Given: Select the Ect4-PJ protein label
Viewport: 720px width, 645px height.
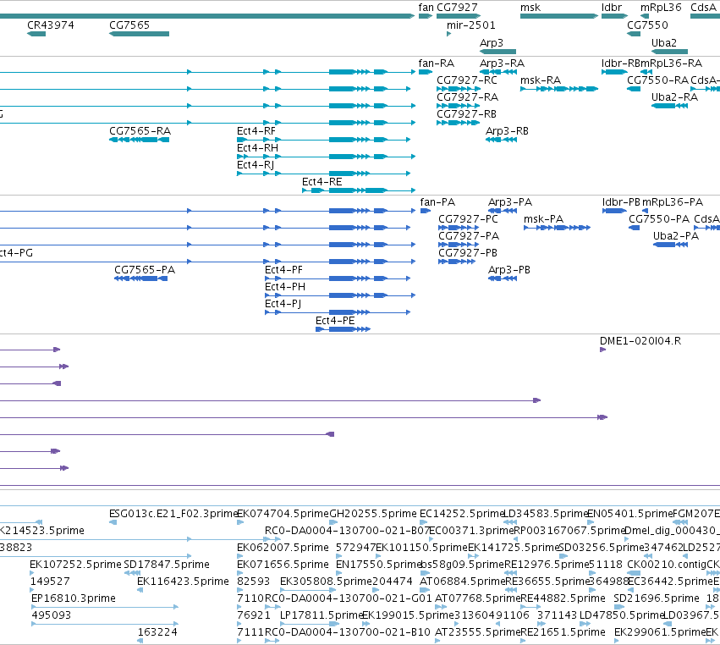Looking at the screenshot, I should [283, 304].
